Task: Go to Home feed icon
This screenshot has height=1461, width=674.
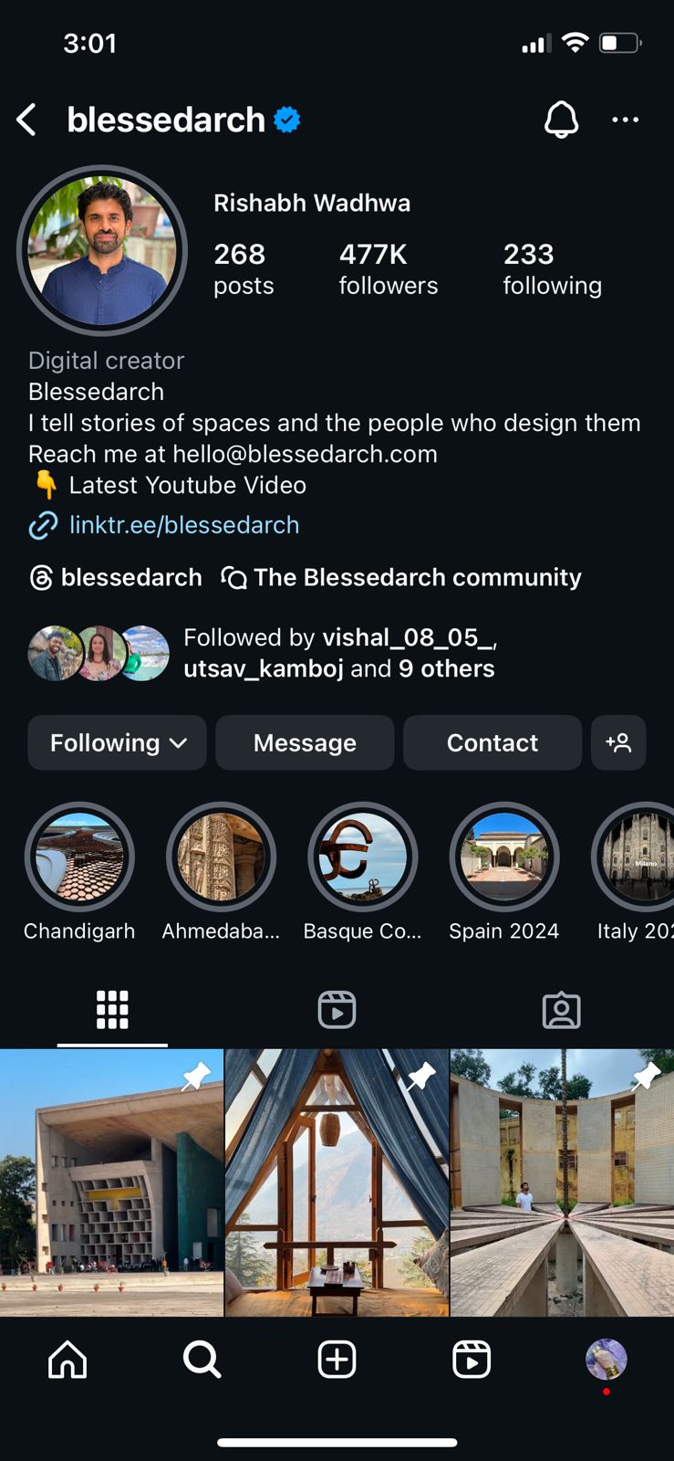Action: point(67,1359)
